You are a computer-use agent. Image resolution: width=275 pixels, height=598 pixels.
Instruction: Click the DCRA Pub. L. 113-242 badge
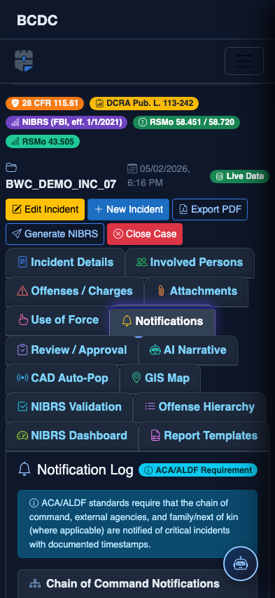144,103
